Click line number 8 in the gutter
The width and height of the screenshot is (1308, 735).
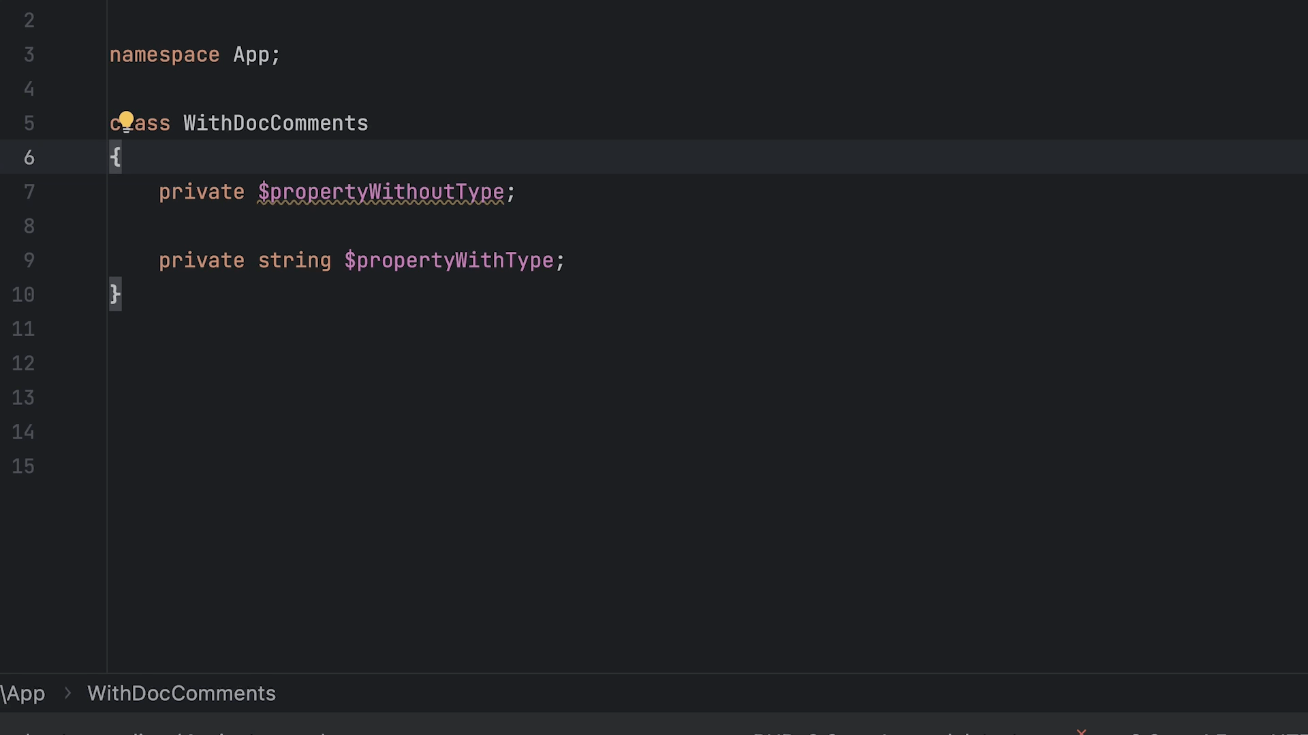tap(29, 227)
